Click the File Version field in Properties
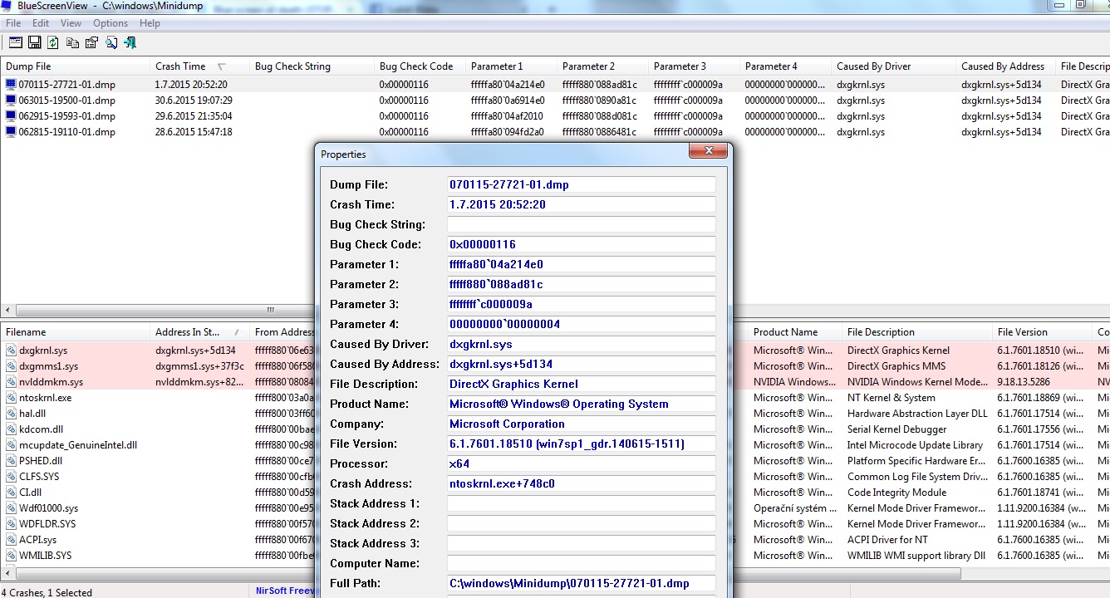 582,444
